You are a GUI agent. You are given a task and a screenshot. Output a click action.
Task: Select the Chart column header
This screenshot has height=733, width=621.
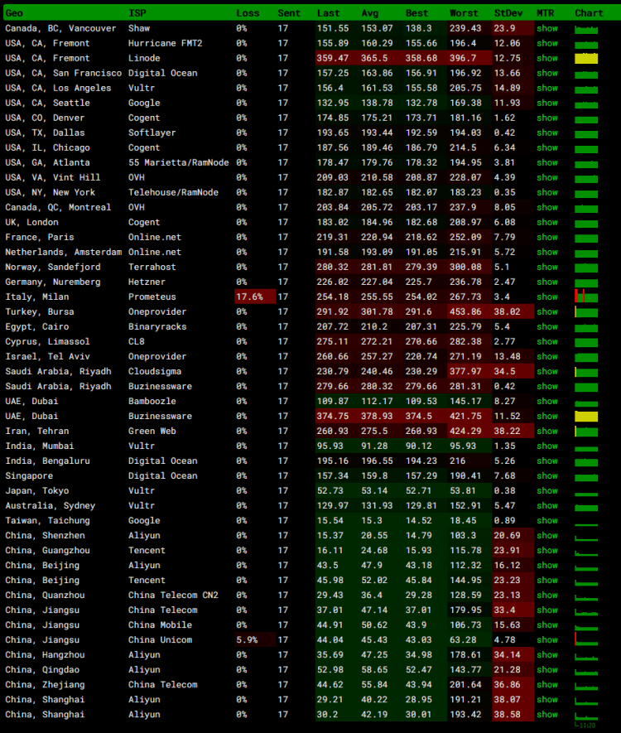point(589,13)
